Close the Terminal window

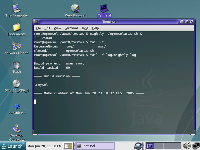coord(191,22)
